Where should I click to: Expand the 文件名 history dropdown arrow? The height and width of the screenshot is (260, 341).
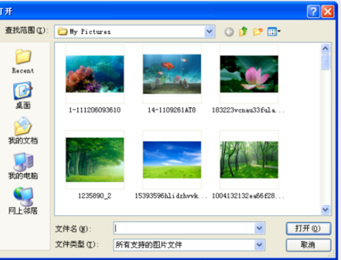[x=259, y=228]
